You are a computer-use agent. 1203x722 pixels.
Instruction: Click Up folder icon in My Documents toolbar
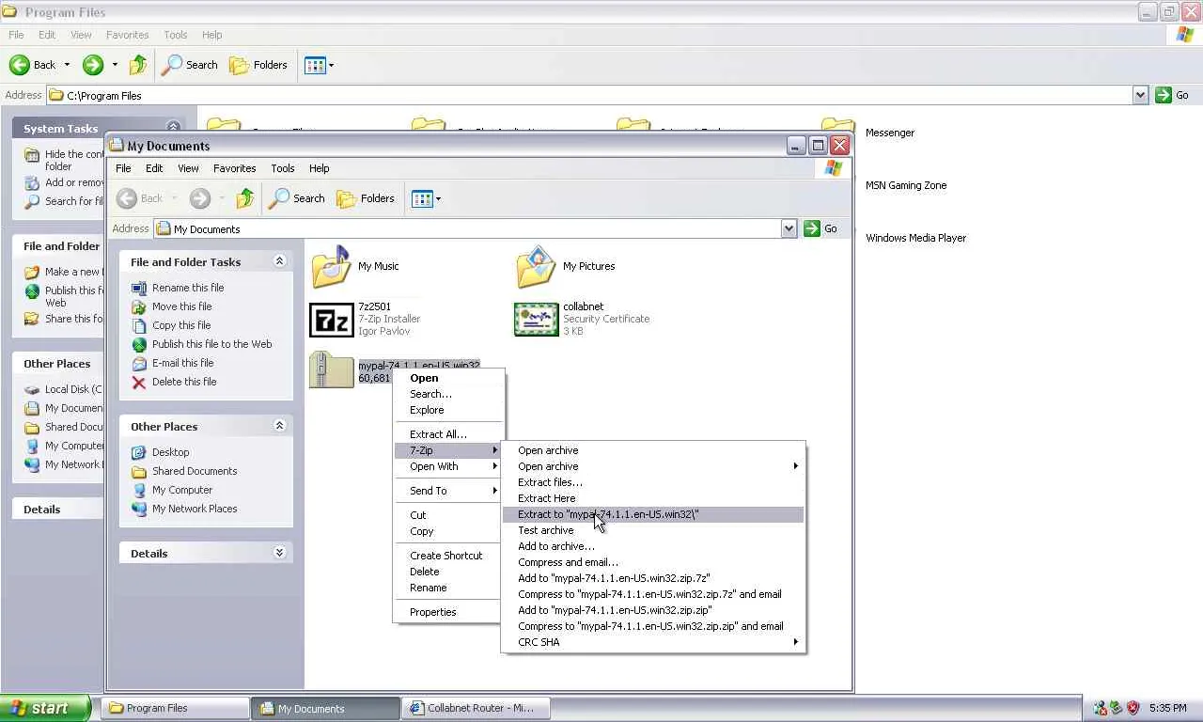[245, 198]
